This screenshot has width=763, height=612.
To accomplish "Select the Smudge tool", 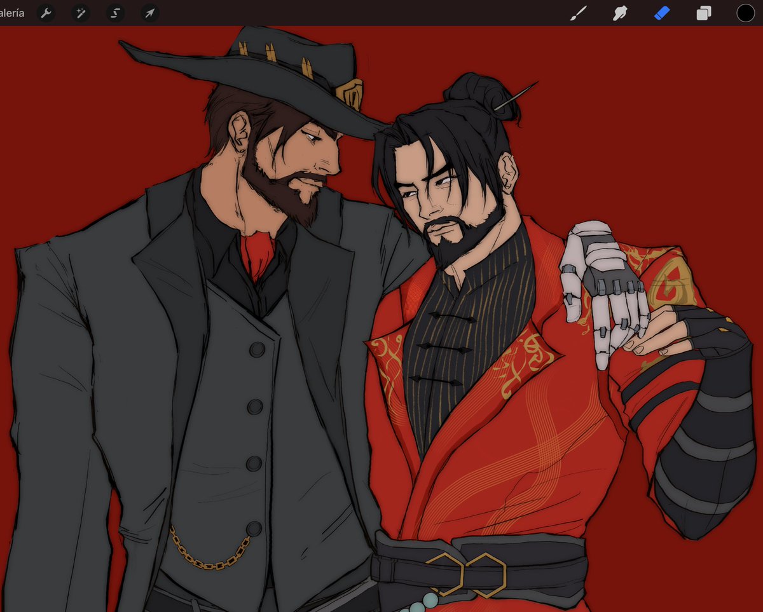I will (x=620, y=13).
